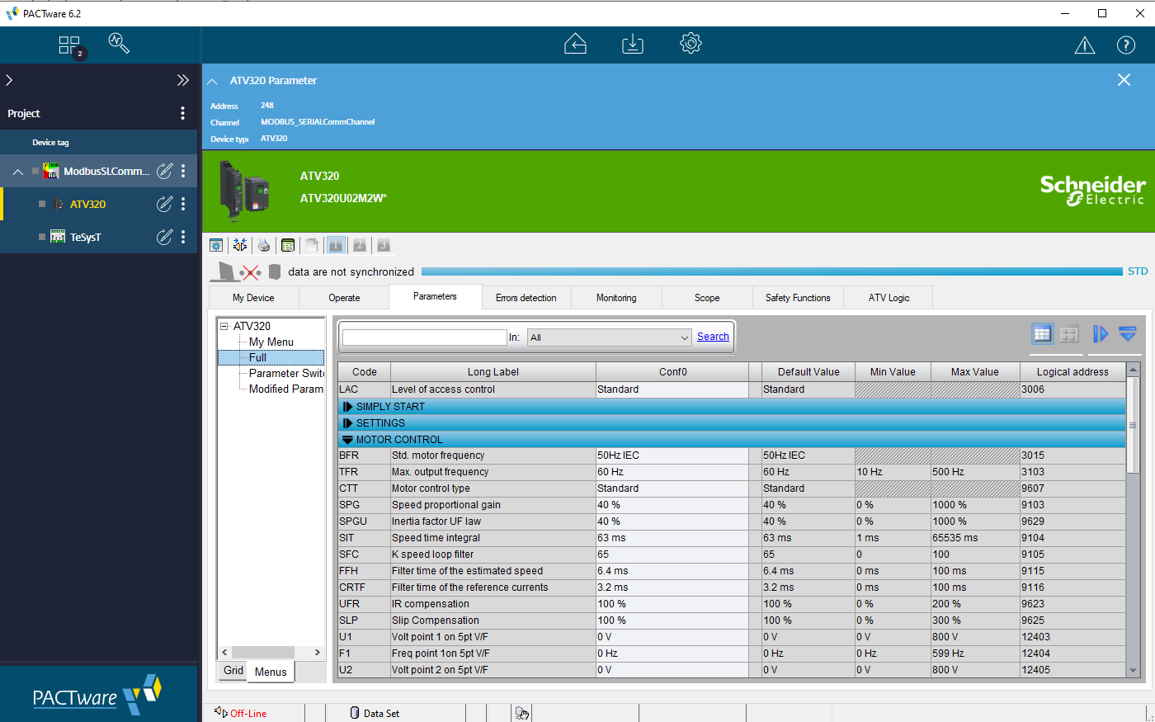The height and width of the screenshot is (722, 1155).
Task: Open the 'In: All' search scope dropdown
Action: [x=609, y=337]
